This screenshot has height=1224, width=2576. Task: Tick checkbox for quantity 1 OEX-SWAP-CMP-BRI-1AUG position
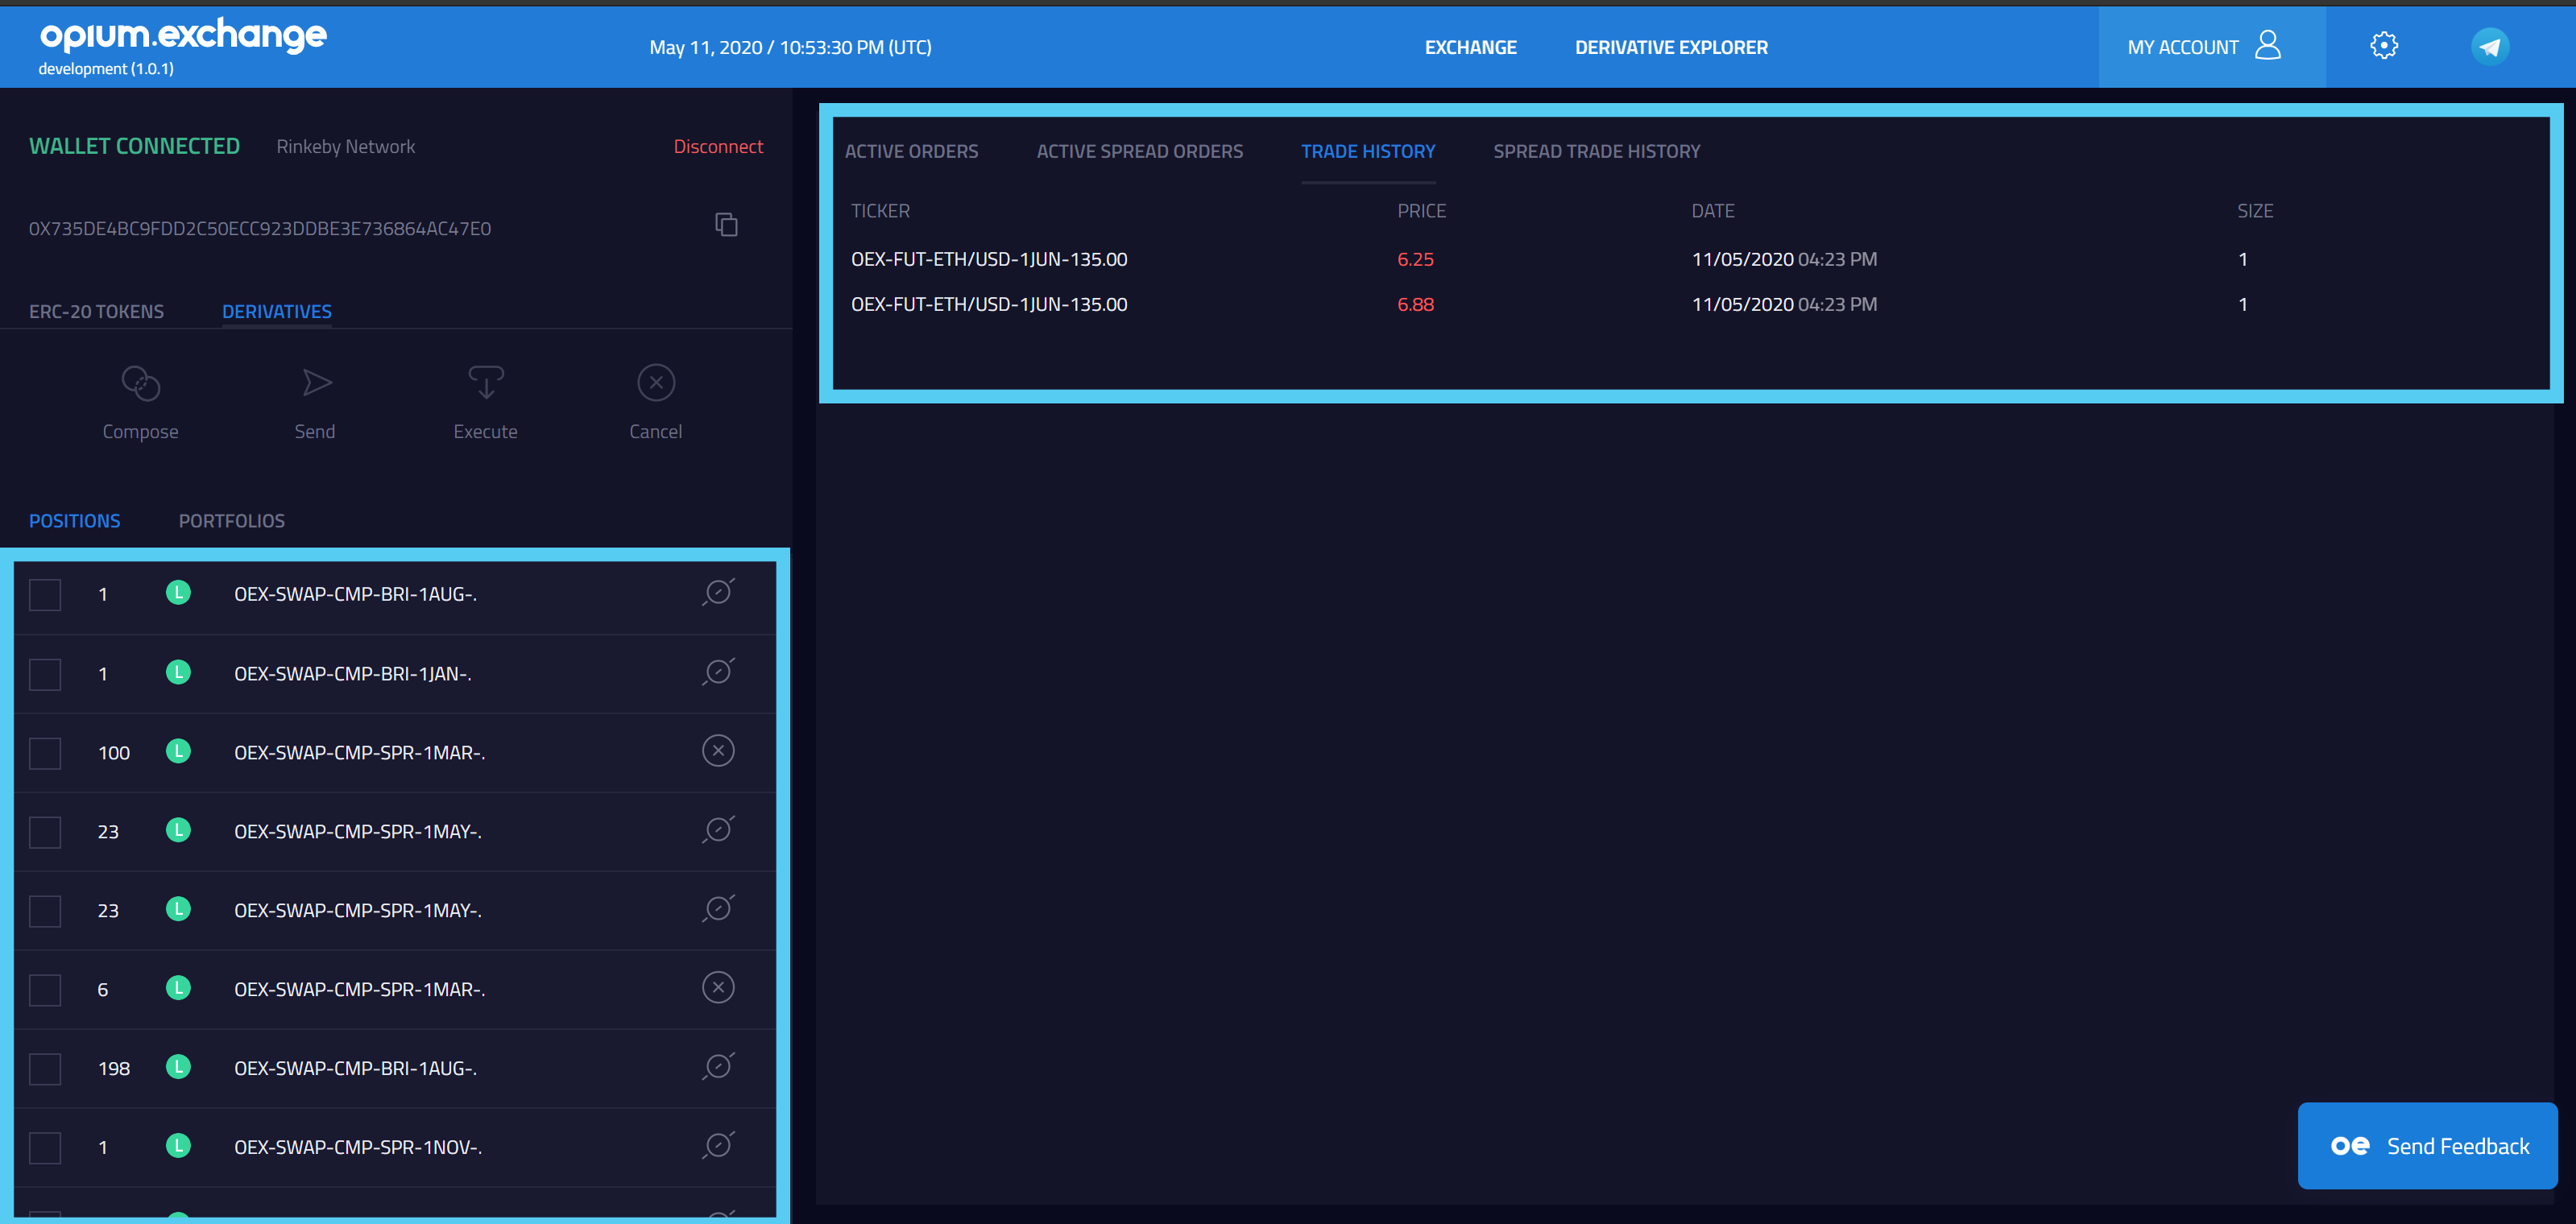pyautogui.click(x=45, y=595)
